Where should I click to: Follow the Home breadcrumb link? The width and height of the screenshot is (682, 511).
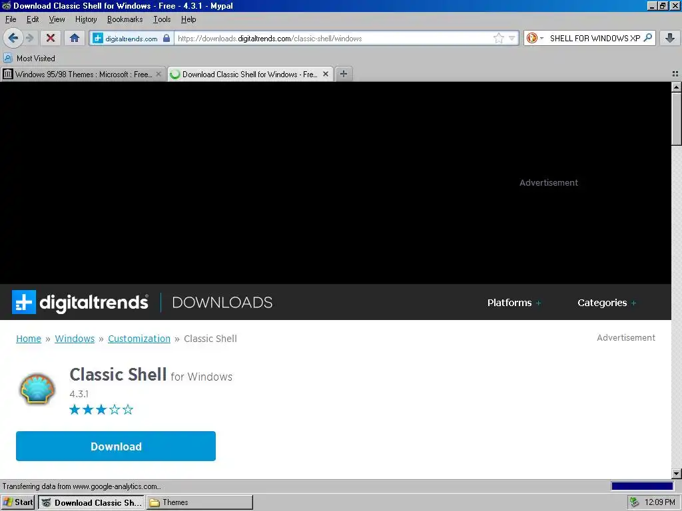[29, 339]
